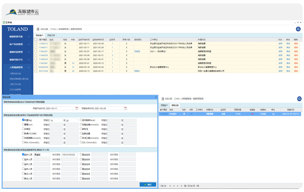This screenshot has height=192, width=304.
Task: Sort by 监测开始时间 column header
Action: point(84,40)
